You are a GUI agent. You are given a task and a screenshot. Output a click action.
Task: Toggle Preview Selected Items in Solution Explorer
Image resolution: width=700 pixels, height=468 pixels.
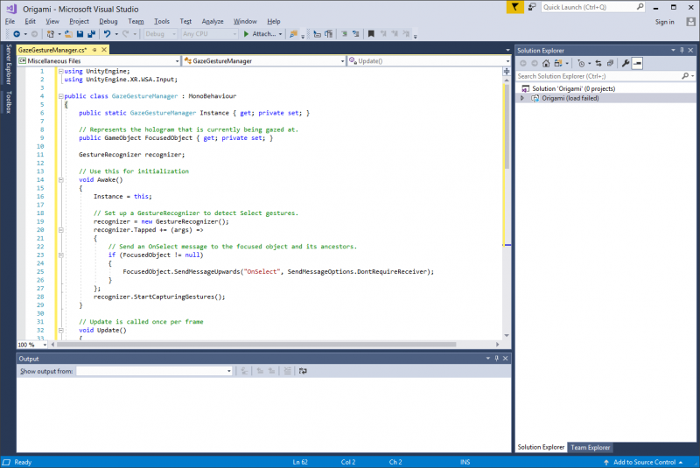coord(638,63)
